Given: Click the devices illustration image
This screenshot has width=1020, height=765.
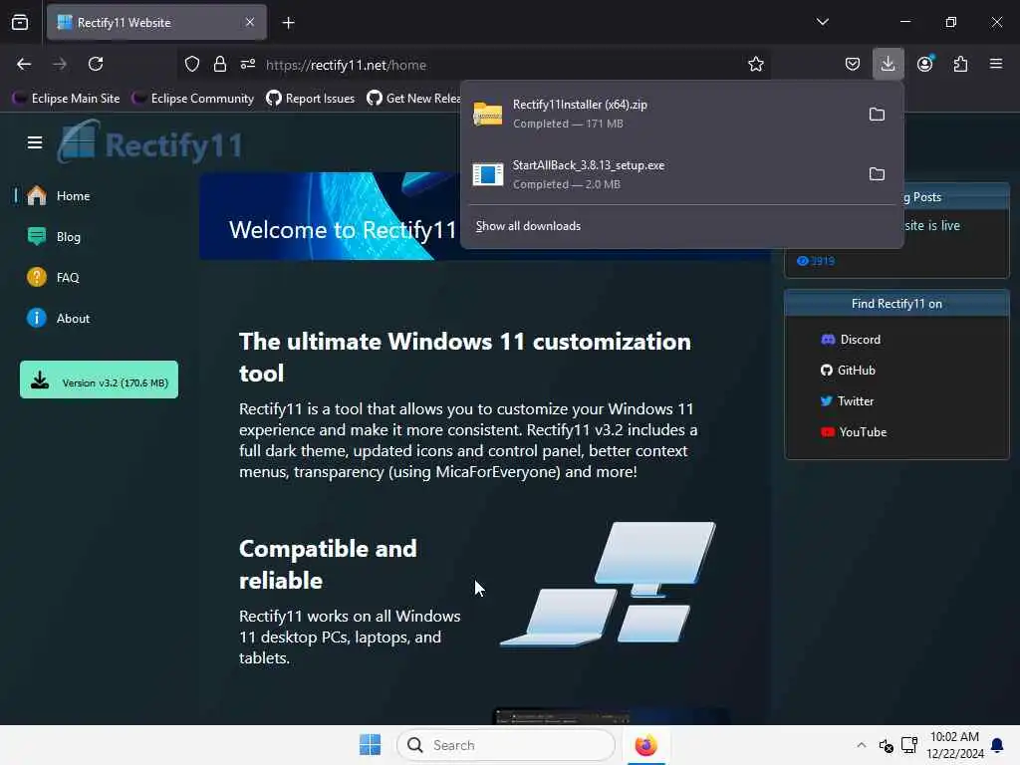Looking at the screenshot, I should [608, 584].
